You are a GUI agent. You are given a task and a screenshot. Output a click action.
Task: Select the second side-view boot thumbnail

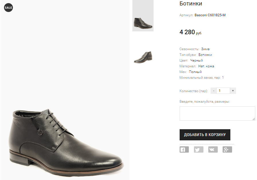(x=143, y=57)
